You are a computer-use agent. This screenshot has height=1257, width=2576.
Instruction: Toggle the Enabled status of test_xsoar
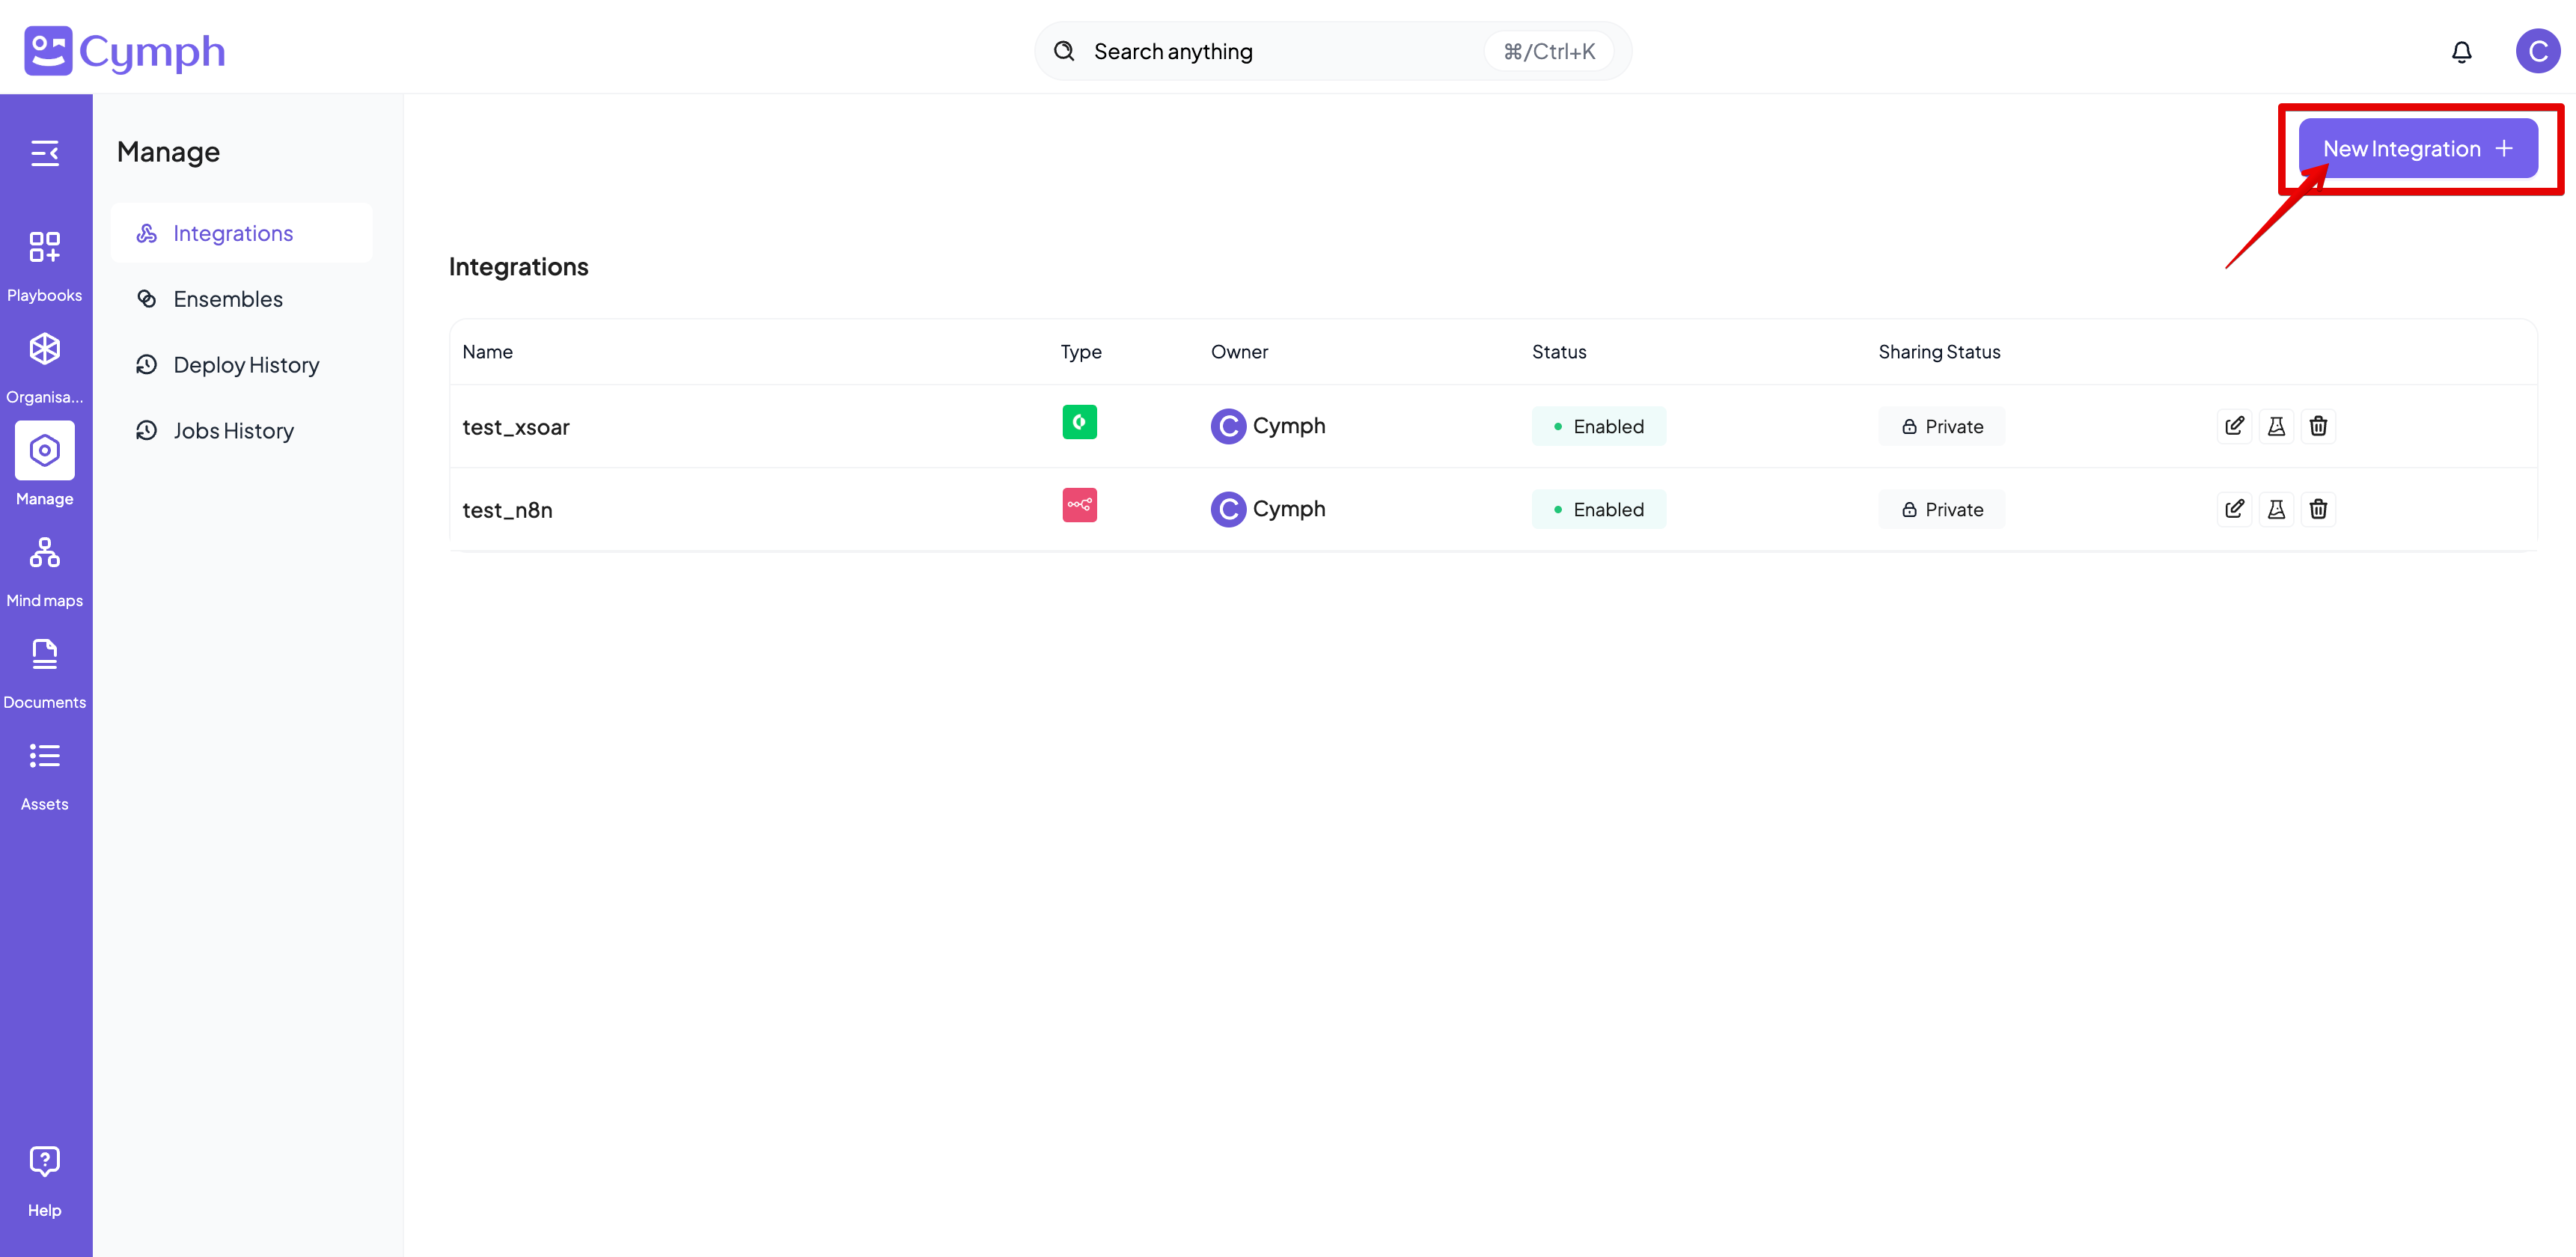point(1598,426)
